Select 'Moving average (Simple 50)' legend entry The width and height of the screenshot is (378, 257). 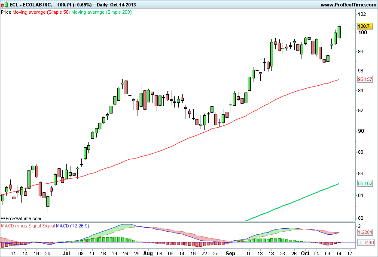41,12
